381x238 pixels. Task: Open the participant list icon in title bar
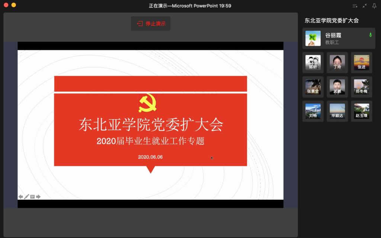[x=355, y=6]
